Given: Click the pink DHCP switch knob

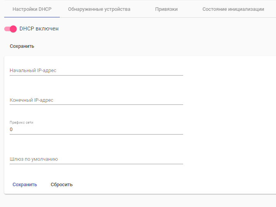Looking at the screenshot, I should (13, 29).
